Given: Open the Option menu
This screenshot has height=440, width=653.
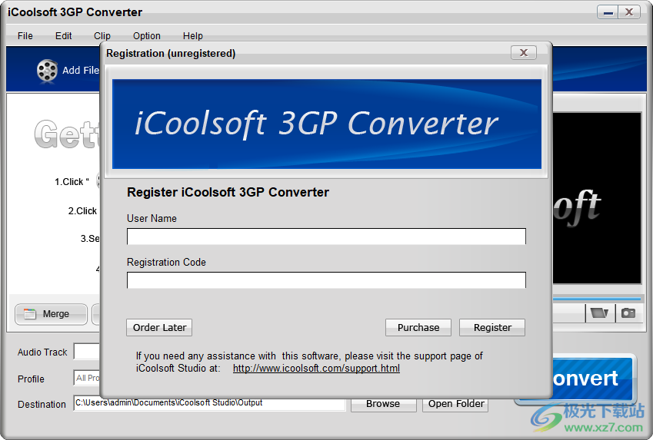Looking at the screenshot, I should coord(147,36).
